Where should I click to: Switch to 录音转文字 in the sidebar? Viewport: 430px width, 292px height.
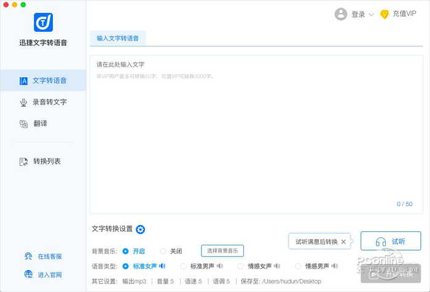point(44,102)
